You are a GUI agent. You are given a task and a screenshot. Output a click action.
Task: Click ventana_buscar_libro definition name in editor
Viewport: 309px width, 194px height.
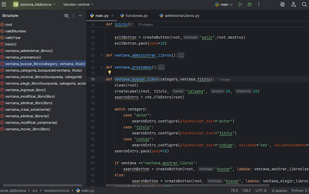tap(136, 79)
